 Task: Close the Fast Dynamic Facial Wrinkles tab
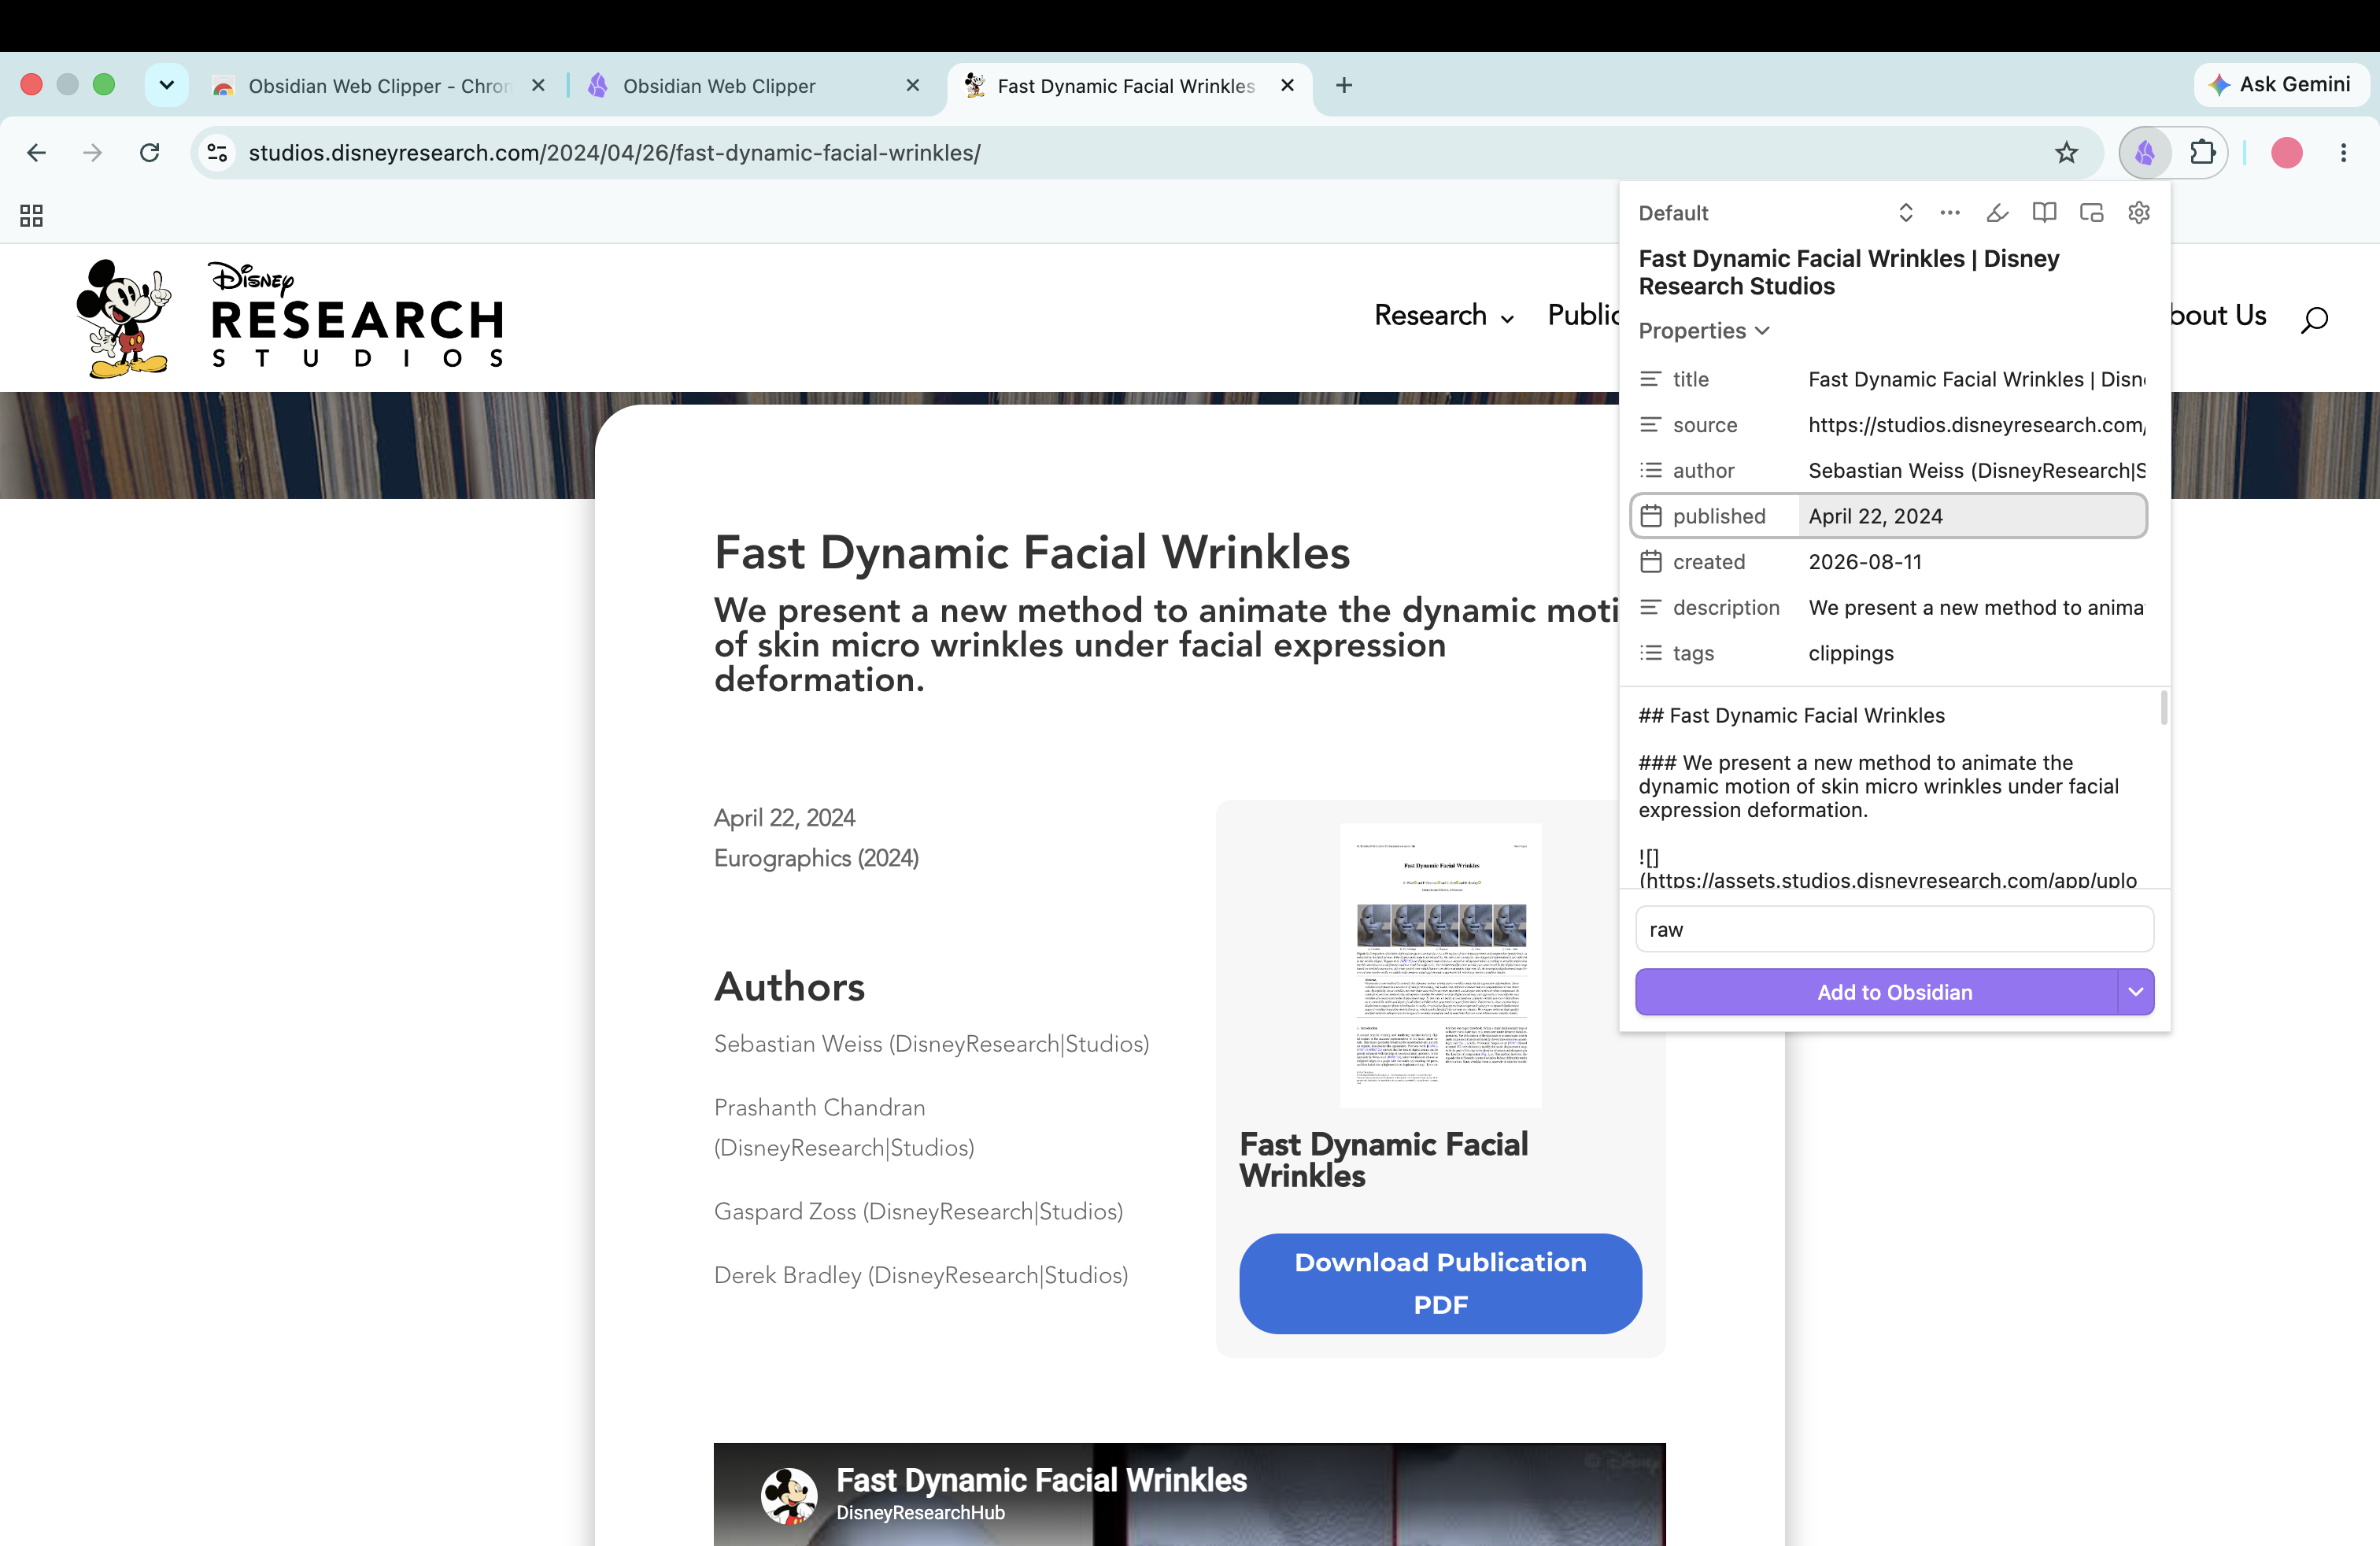[x=1287, y=86]
